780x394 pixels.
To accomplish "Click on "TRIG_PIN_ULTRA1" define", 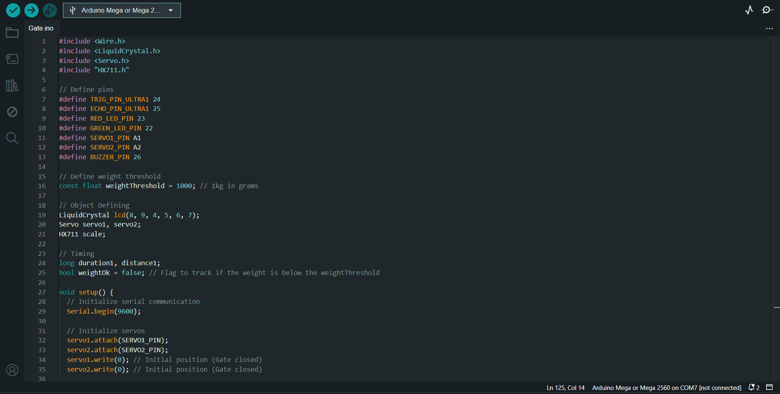I will click(119, 100).
